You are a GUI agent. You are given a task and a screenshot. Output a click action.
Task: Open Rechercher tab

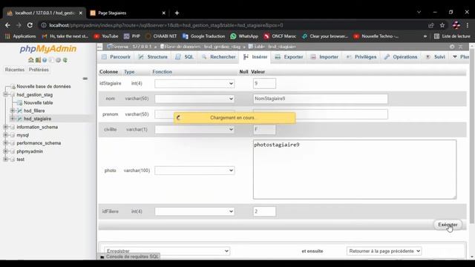coord(218,57)
